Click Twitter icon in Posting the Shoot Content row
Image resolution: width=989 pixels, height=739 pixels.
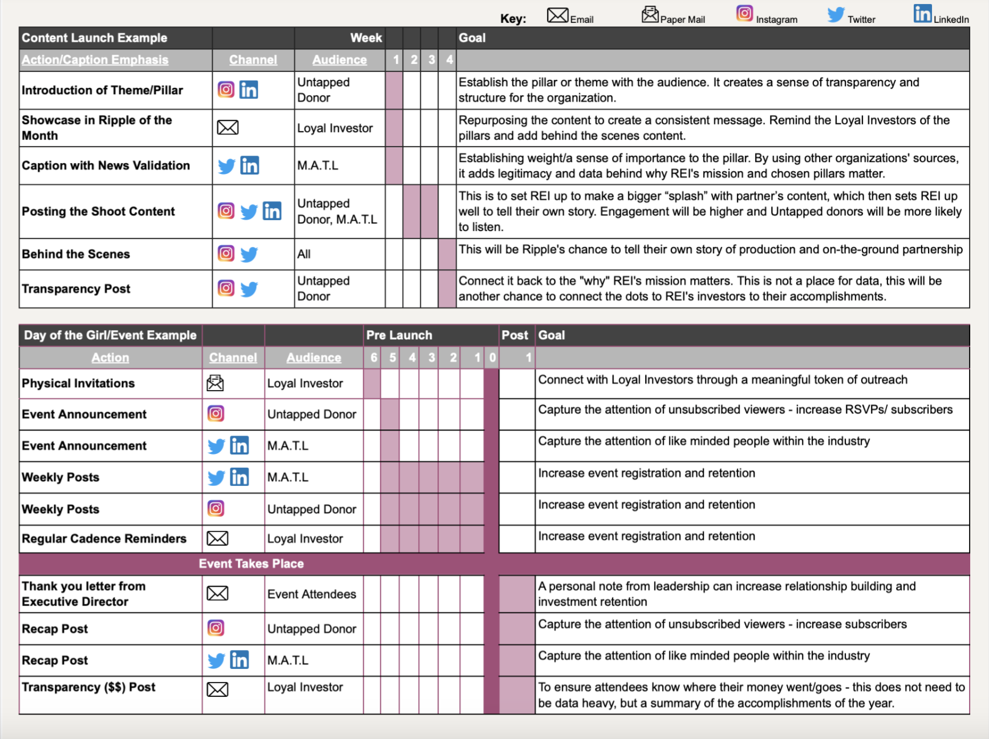coord(249,212)
